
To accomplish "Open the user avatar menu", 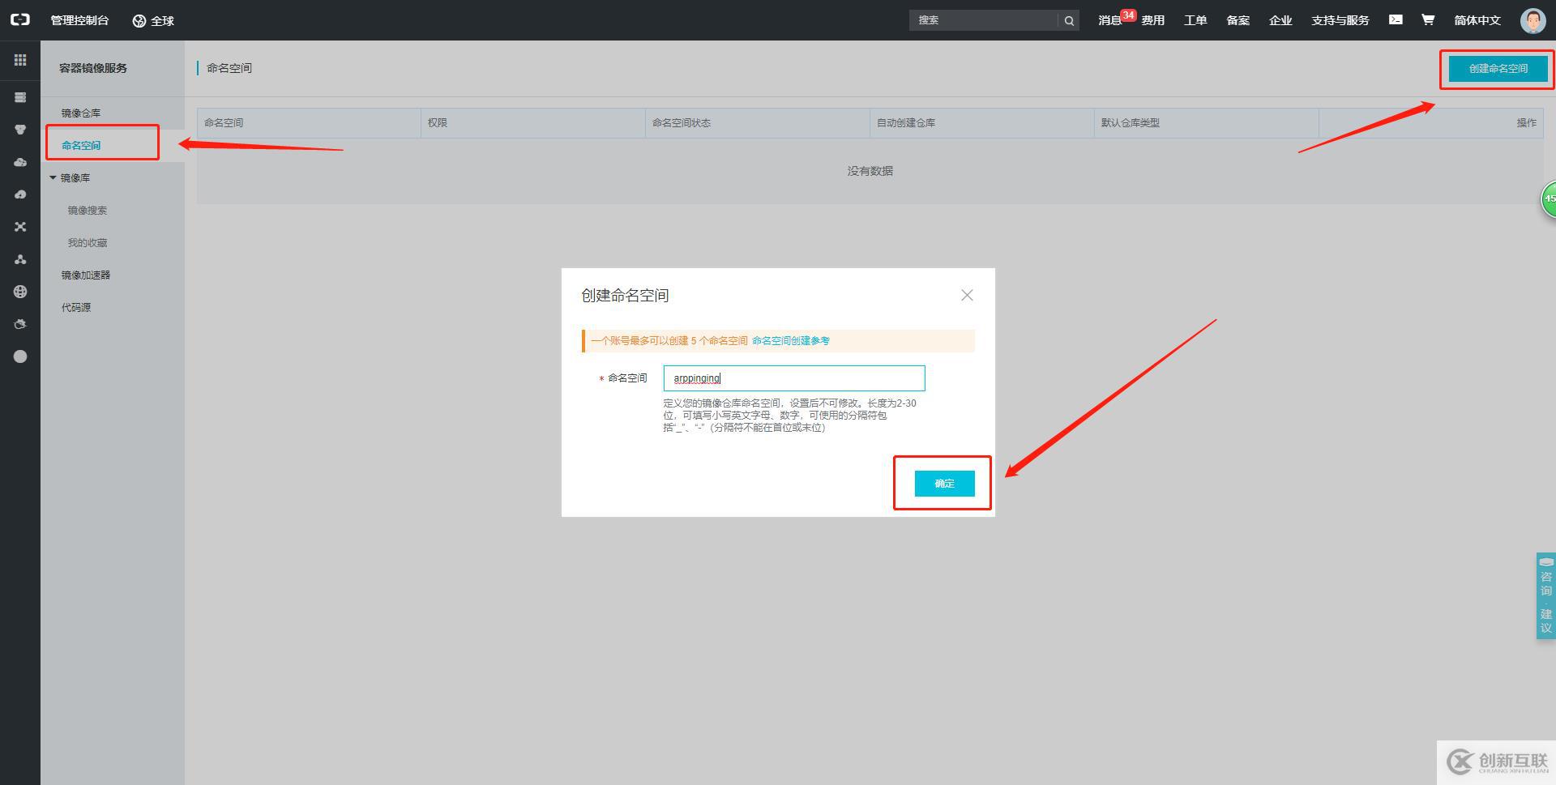I will 1532,20.
